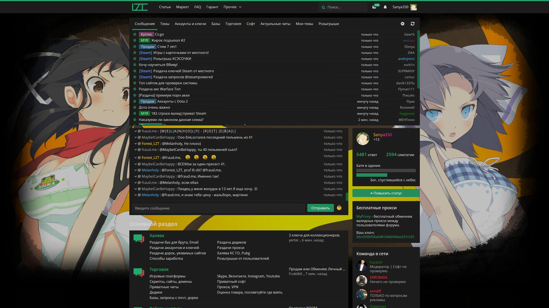Expand chevron on 'Именно так!' message
This screenshot has width=549, height=308.
pyautogui.click(x=135, y=176)
